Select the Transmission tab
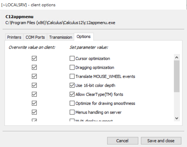 coord(61,37)
